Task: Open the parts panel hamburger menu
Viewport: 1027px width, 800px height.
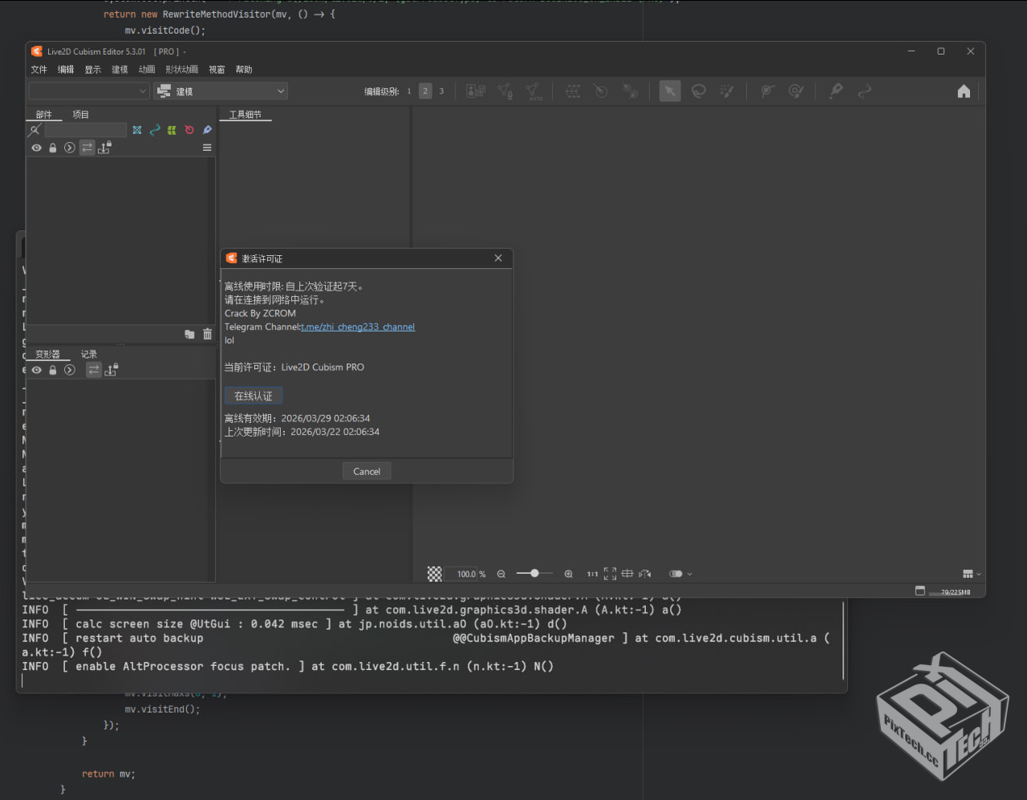Action: (207, 148)
